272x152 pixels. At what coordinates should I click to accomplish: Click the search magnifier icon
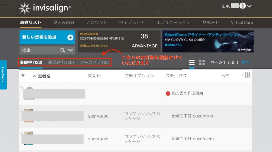tap(63, 50)
